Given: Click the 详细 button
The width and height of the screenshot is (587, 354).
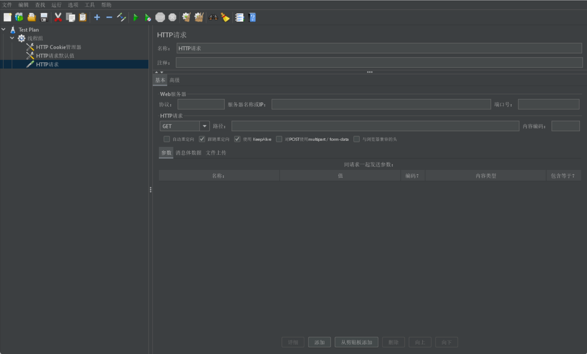Looking at the screenshot, I should point(293,342).
